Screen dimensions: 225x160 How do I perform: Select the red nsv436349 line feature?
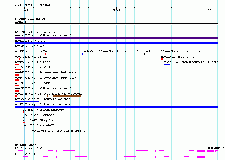[x=30, y=54]
